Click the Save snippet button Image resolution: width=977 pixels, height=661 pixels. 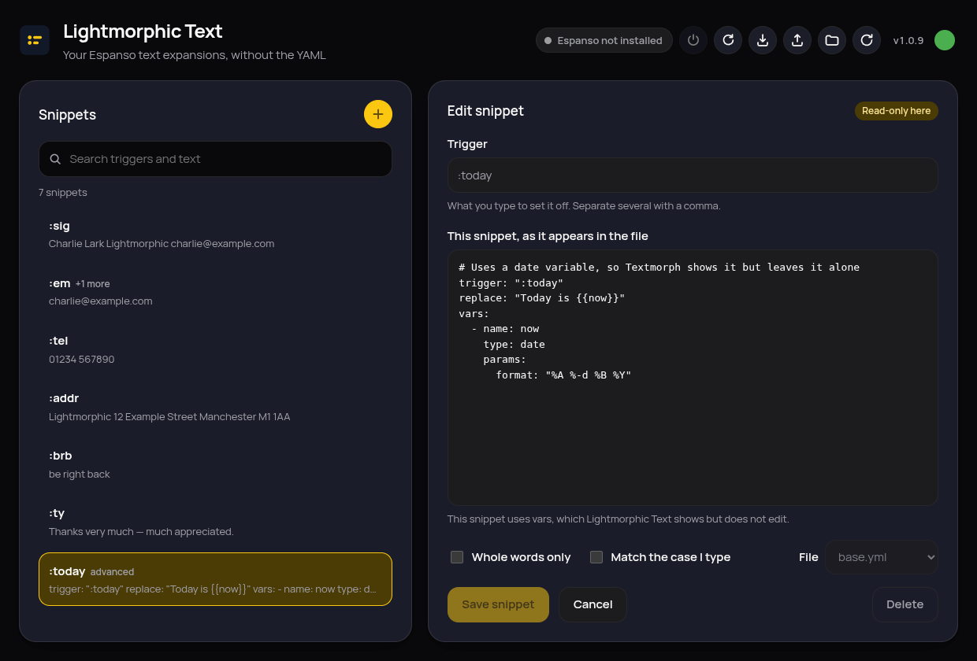498,604
